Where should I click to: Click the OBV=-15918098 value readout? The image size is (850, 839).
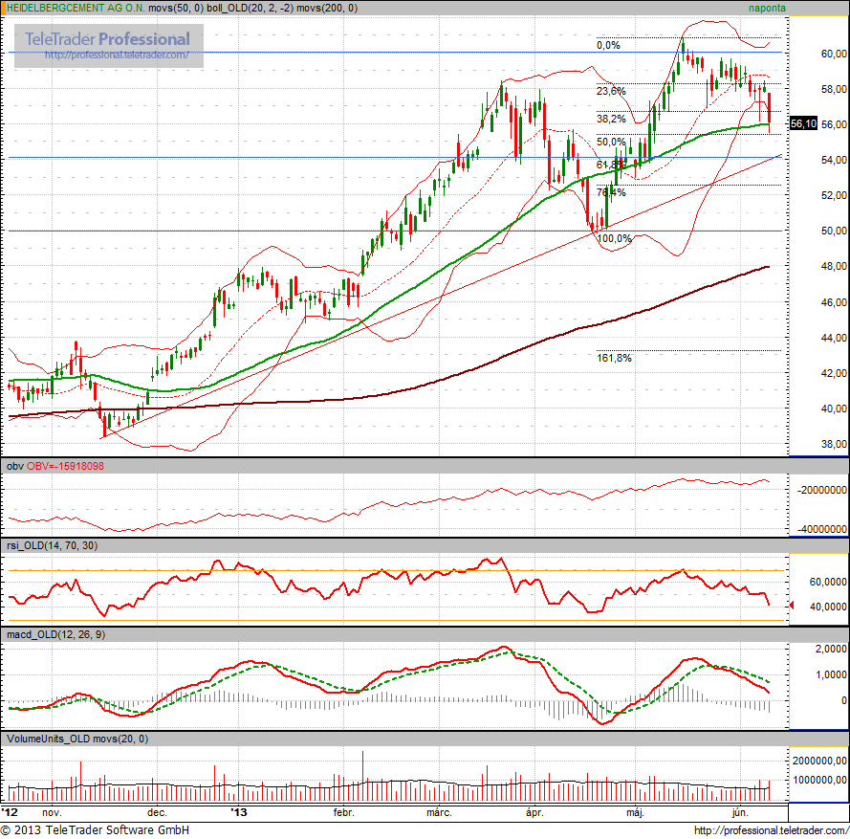(65, 467)
